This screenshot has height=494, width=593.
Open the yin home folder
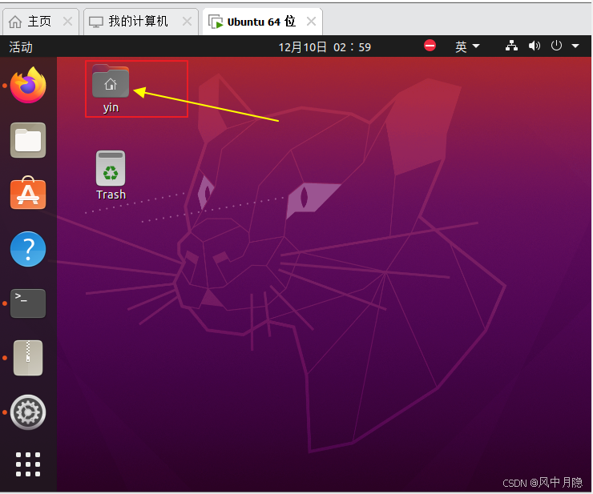pyautogui.click(x=111, y=82)
